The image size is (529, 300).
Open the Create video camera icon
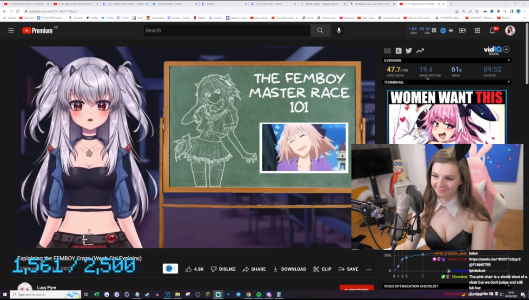point(462,30)
